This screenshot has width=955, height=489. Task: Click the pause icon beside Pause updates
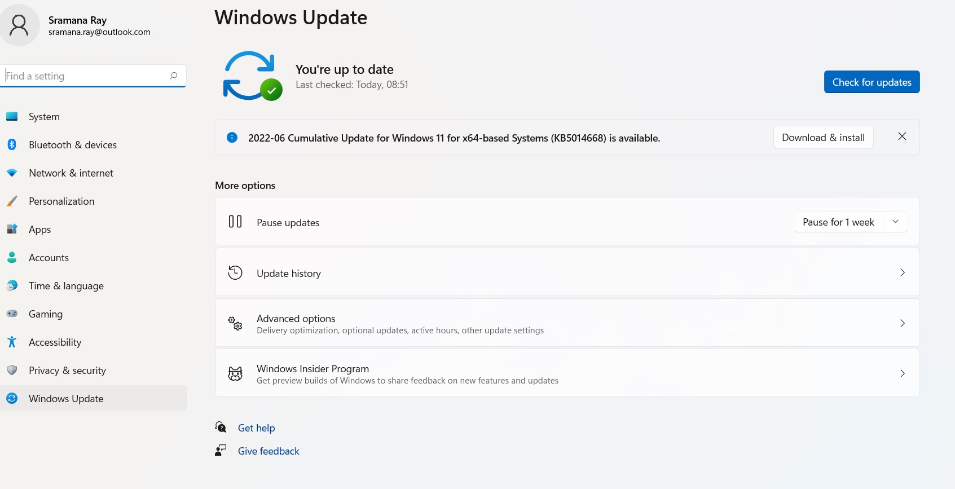click(235, 222)
